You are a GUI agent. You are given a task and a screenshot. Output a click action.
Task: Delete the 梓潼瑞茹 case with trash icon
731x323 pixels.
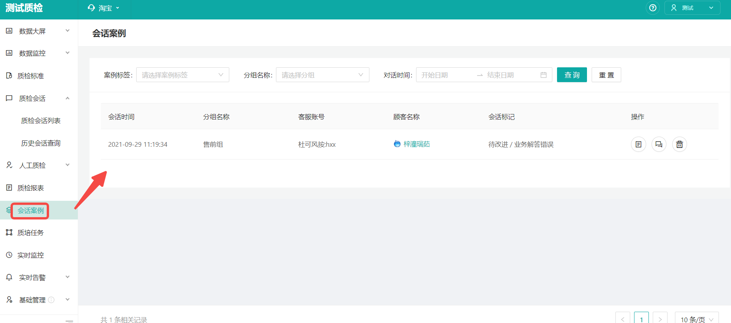(x=680, y=144)
